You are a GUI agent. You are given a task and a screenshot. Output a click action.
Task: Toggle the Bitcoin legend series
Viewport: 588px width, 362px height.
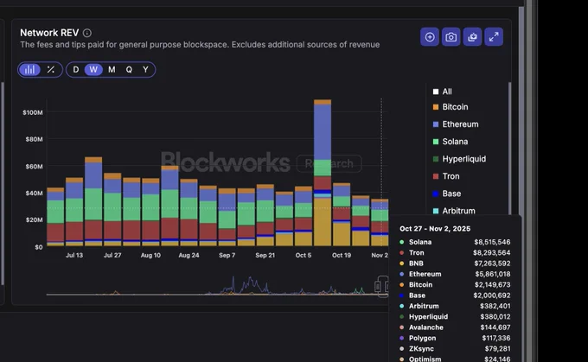[x=451, y=107]
